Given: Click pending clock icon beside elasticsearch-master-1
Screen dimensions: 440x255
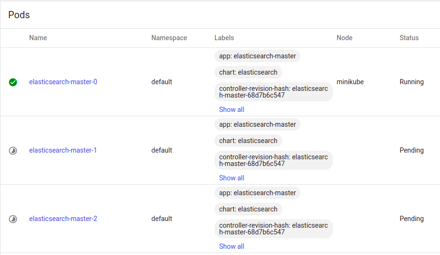Looking at the screenshot, I should (13, 150).
